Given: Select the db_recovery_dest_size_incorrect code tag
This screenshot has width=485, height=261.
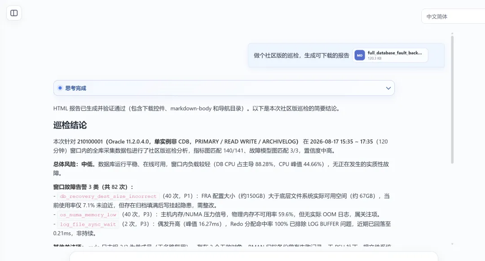Looking at the screenshot, I should coord(108,196).
